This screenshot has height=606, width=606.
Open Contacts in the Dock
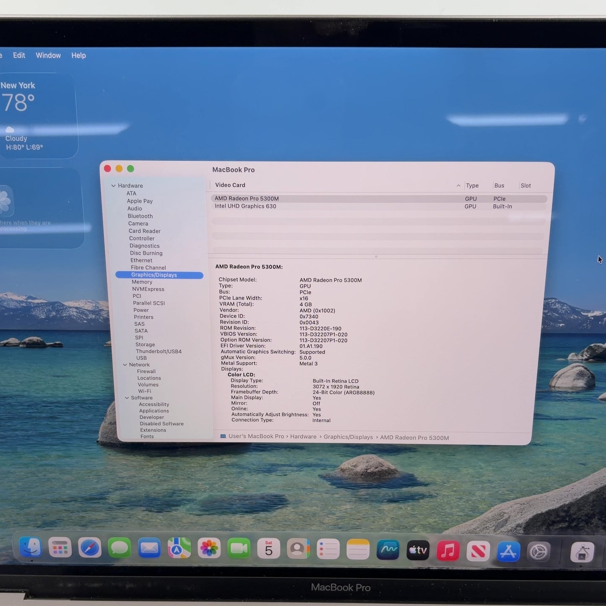pyautogui.click(x=298, y=549)
